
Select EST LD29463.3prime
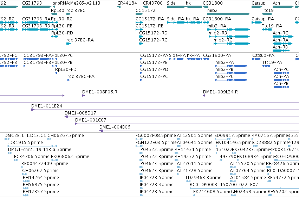tap(203, 178)
